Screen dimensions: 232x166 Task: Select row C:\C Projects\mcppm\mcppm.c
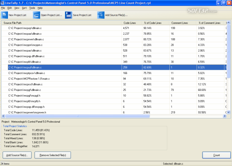[x=114, y=45]
